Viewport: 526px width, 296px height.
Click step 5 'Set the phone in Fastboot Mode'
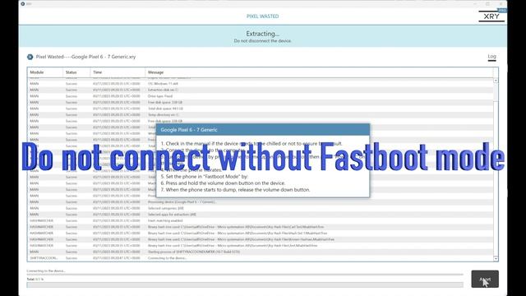tap(205, 177)
